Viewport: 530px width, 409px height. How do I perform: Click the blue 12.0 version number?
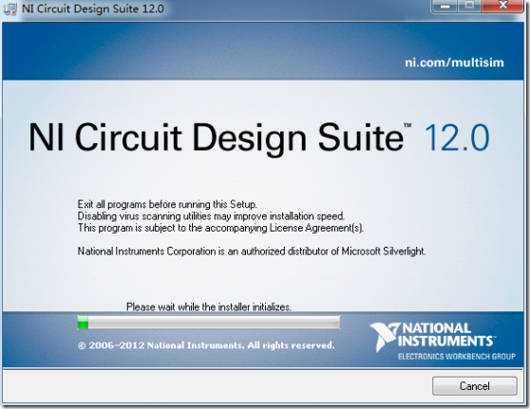pos(456,138)
